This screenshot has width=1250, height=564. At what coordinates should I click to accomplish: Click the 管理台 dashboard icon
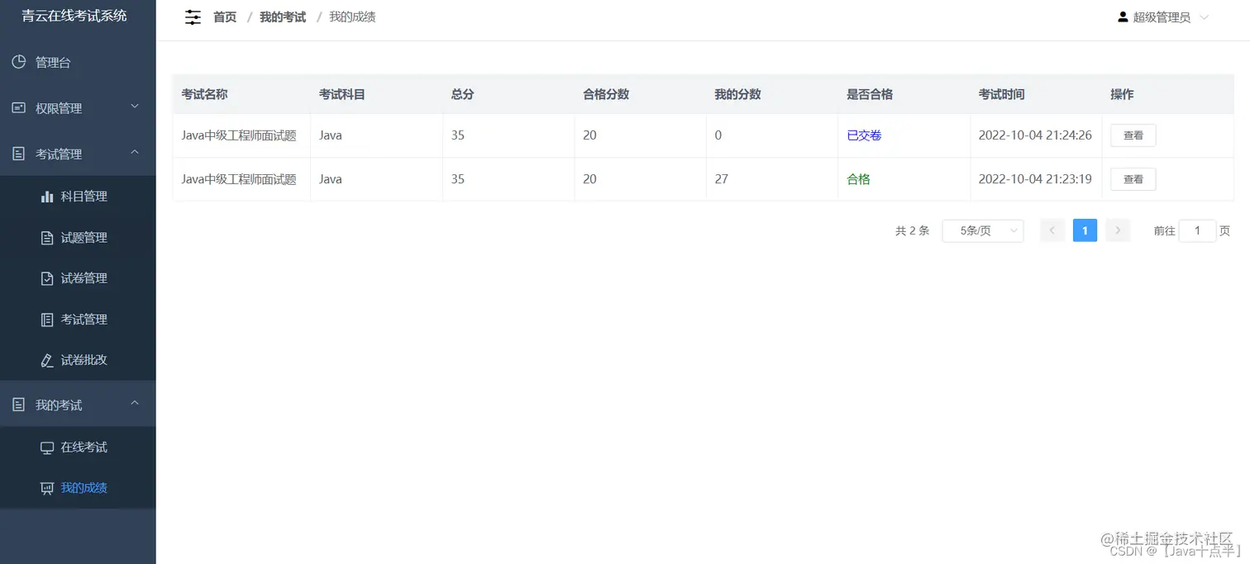pyautogui.click(x=18, y=62)
